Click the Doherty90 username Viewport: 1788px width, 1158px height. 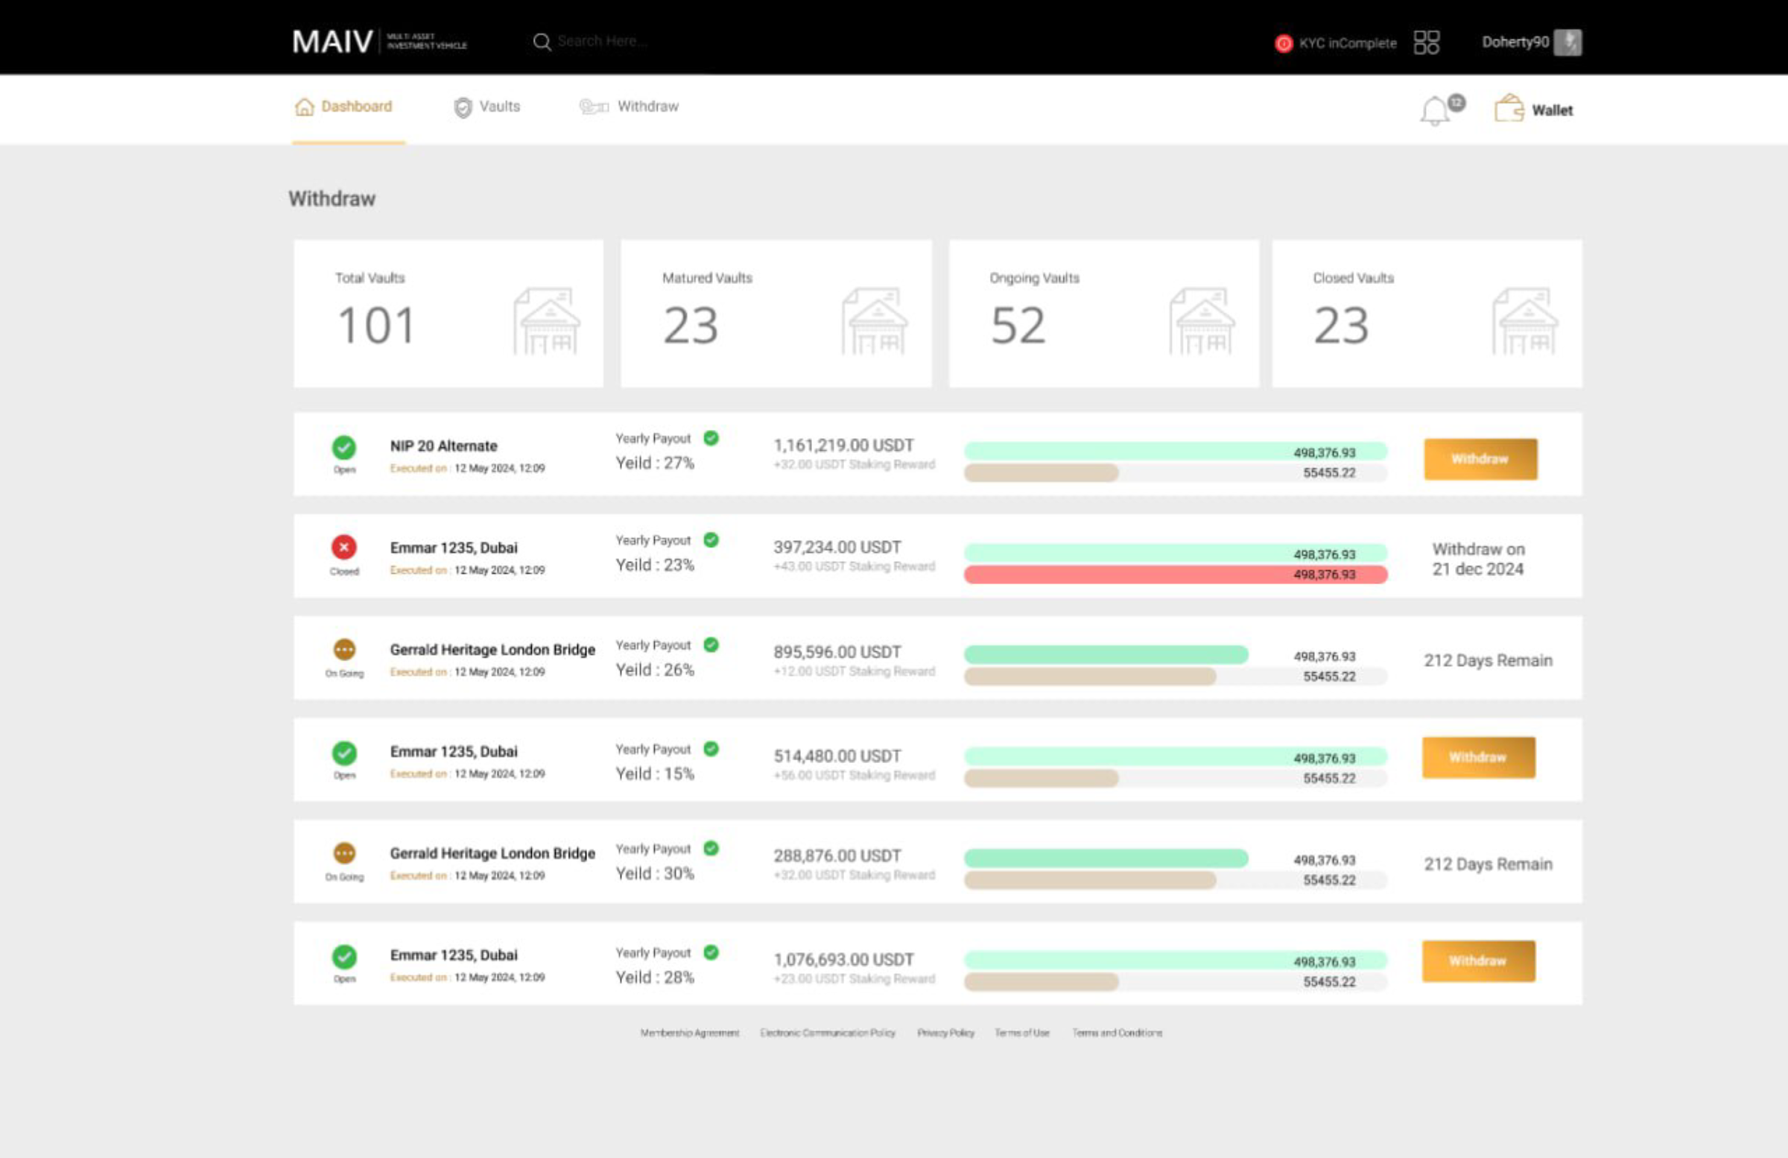(1515, 42)
